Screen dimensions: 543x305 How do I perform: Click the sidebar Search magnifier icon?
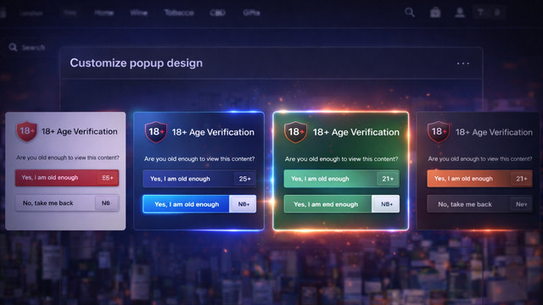point(13,47)
